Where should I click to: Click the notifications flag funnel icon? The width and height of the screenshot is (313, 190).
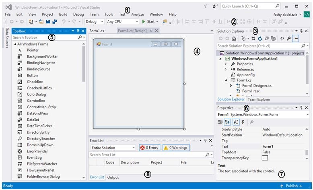(x=206, y=6)
